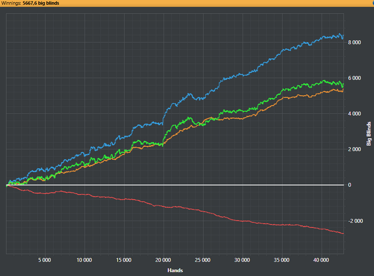The image size is (374, 276).
Task: Click the 4 000 label on the Big Blinds axis
Action: click(354, 114)
